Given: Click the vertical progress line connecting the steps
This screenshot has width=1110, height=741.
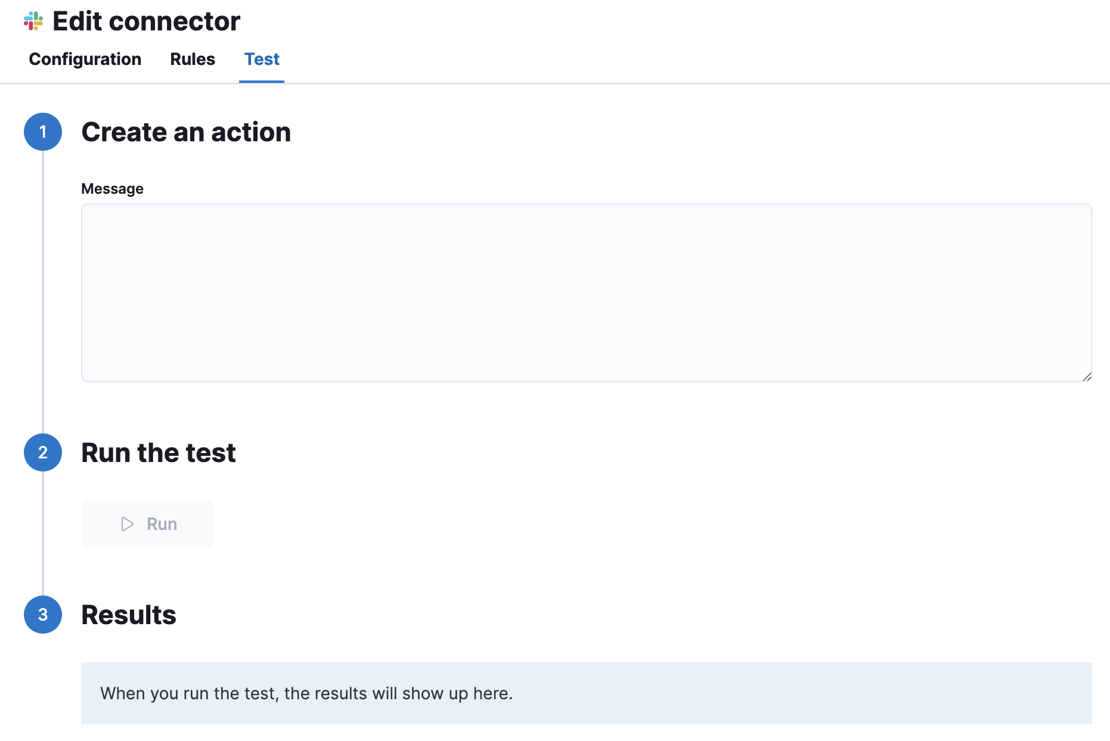Looking at the screenshot, I should tap(42, 298).
